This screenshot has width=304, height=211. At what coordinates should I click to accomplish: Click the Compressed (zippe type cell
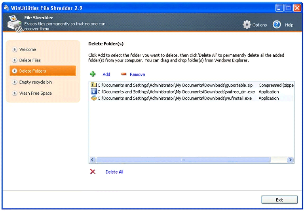(276, 85)
